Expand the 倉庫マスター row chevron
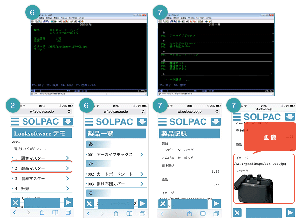Viewport: 301px width, 222px height. click(x=68, y=178)
